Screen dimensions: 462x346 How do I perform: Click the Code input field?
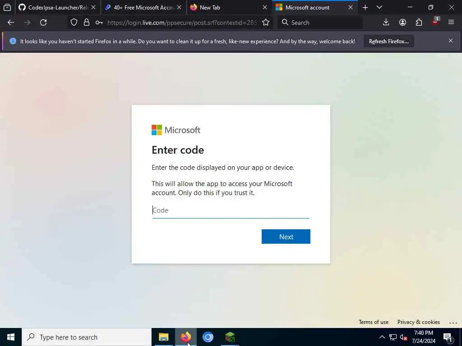(x=231, y=210)
